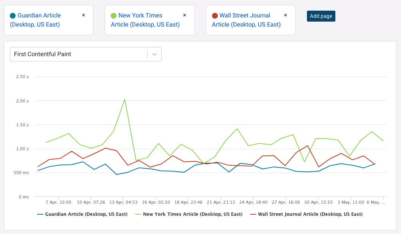Toggle New York Times series in chart legend
The image size is (401, 234).
tap(189, 214)
